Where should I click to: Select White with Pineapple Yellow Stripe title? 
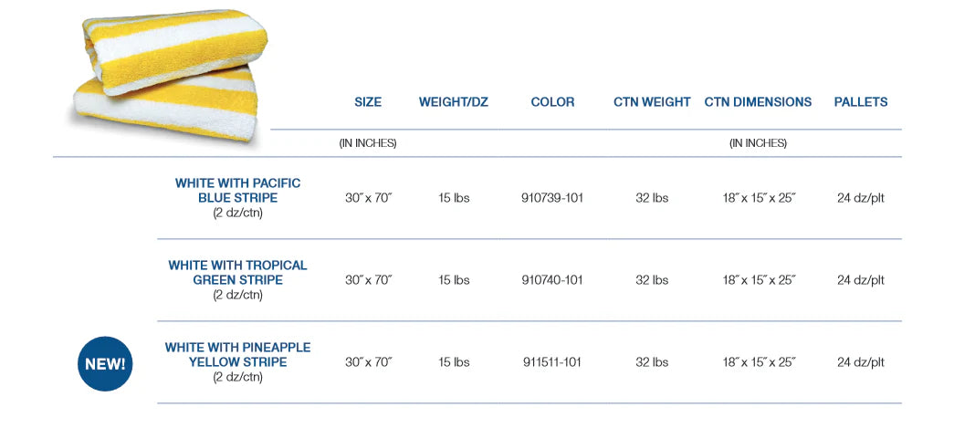pyautogui.click(x=237, y=354)
